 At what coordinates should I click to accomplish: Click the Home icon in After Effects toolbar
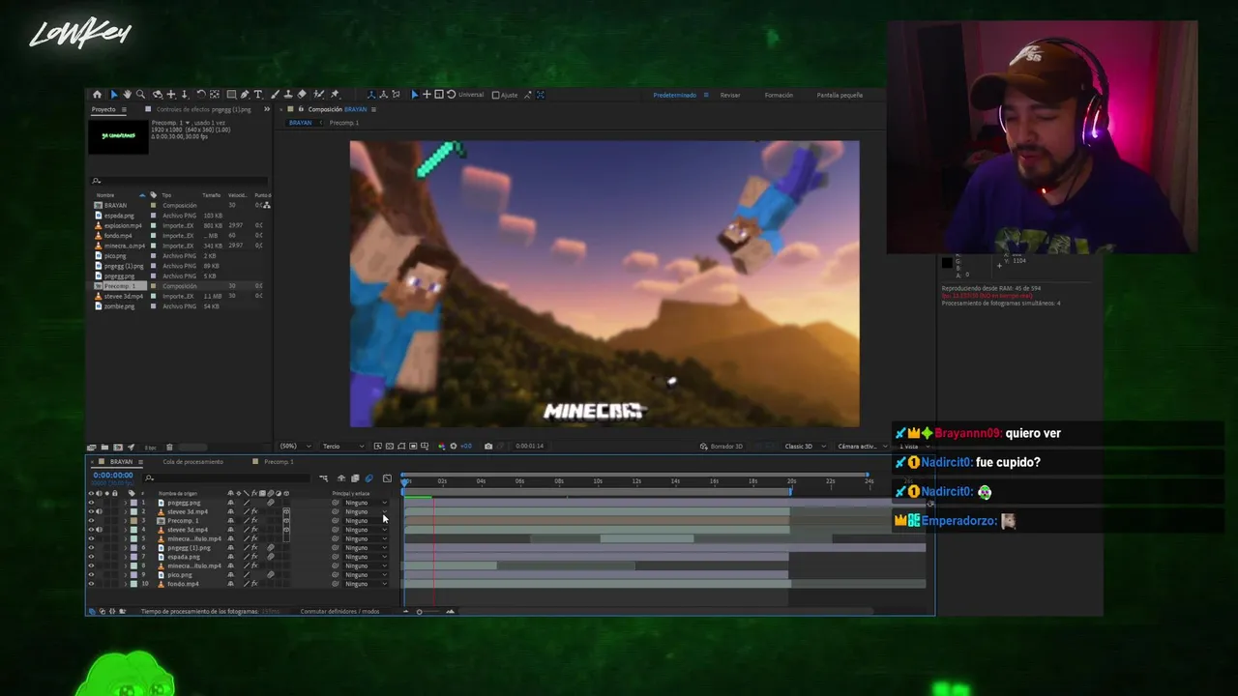pos(97,95)
